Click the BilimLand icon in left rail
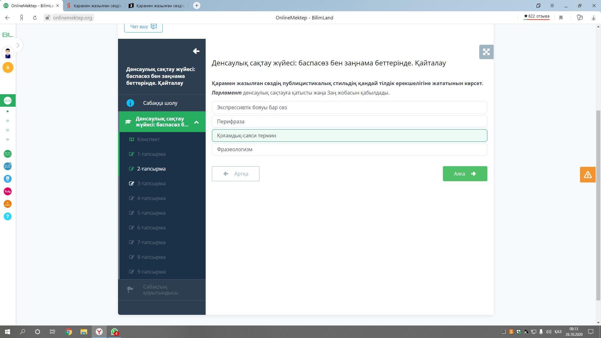Screen dimensions: 601x338 (x=8, y=154)
